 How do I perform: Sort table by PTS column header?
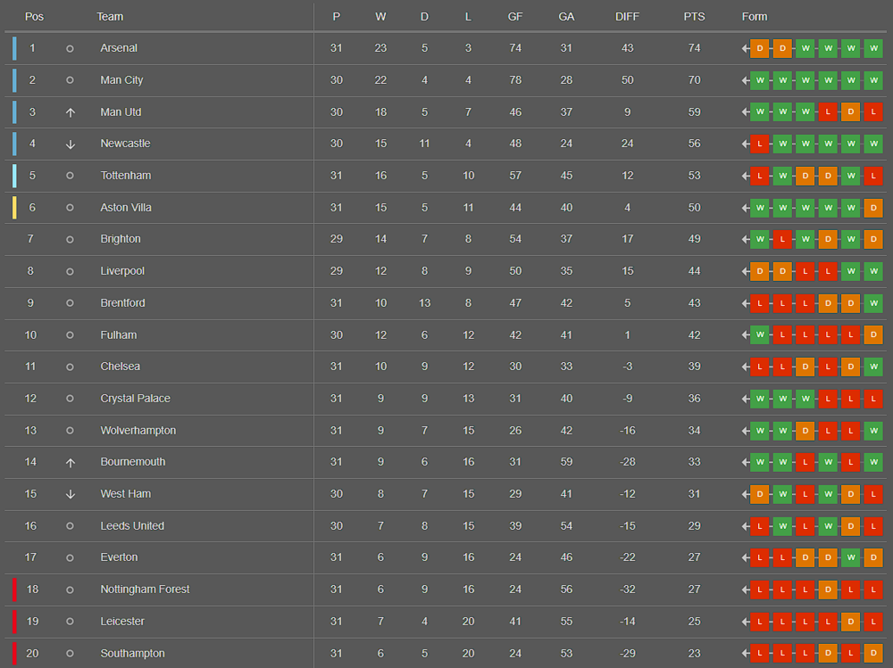pos(694,17)
